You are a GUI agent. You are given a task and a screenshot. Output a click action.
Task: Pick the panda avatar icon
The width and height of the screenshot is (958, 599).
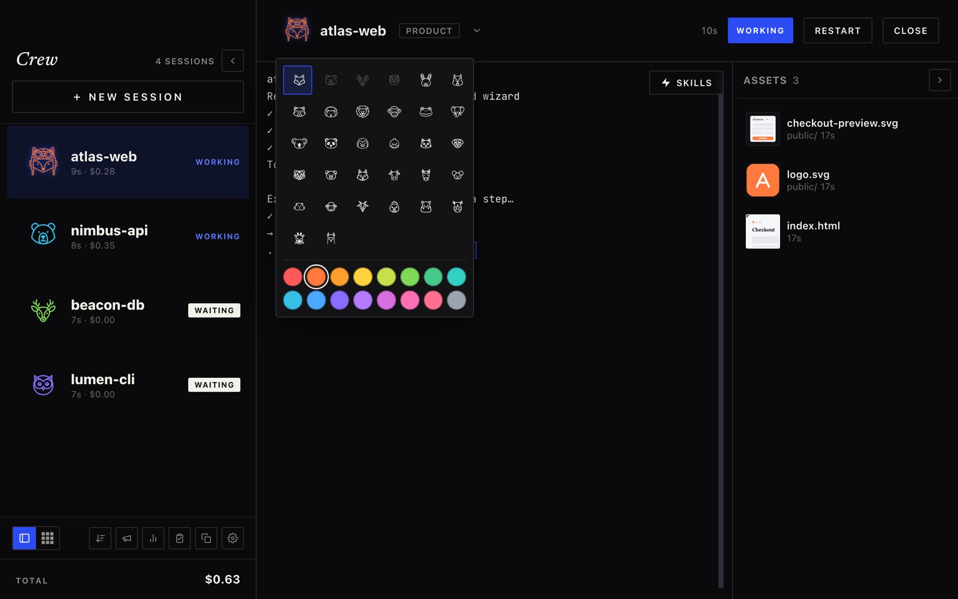pyautogui.click(x=331, y=144)
